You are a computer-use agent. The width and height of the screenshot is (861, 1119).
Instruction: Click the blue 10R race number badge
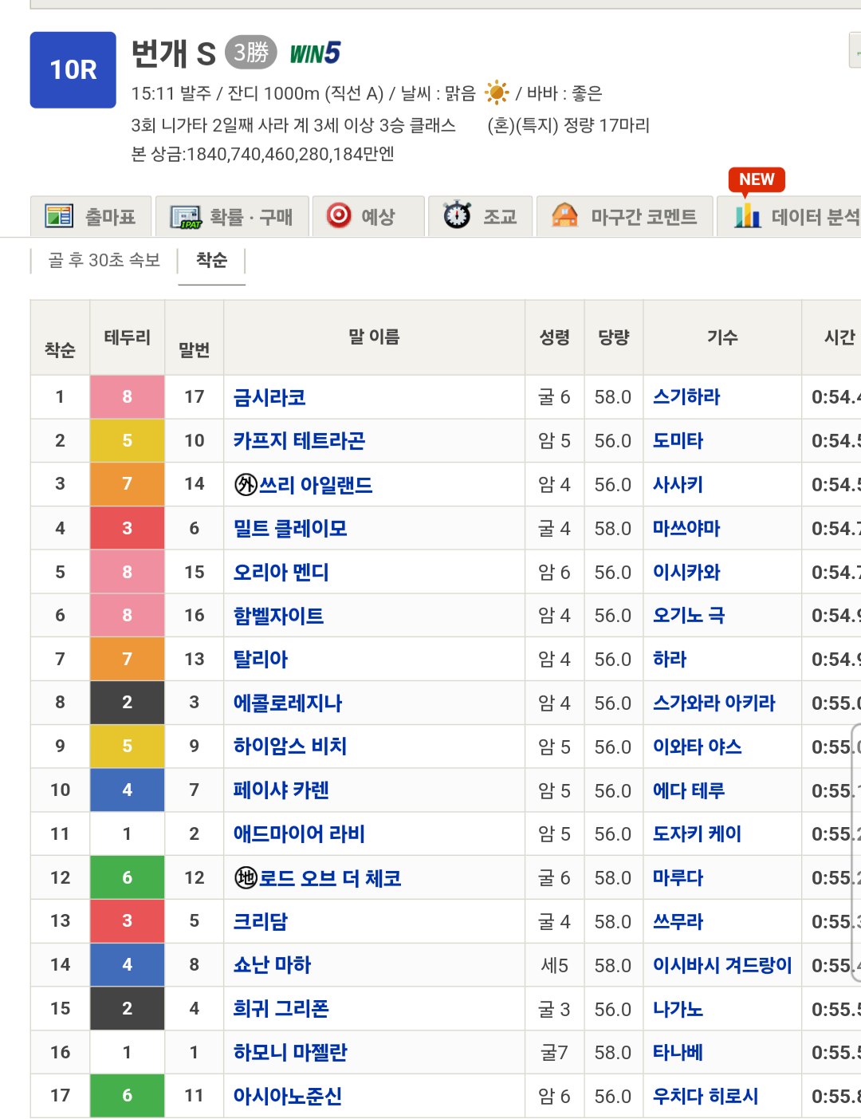[73, 70]
